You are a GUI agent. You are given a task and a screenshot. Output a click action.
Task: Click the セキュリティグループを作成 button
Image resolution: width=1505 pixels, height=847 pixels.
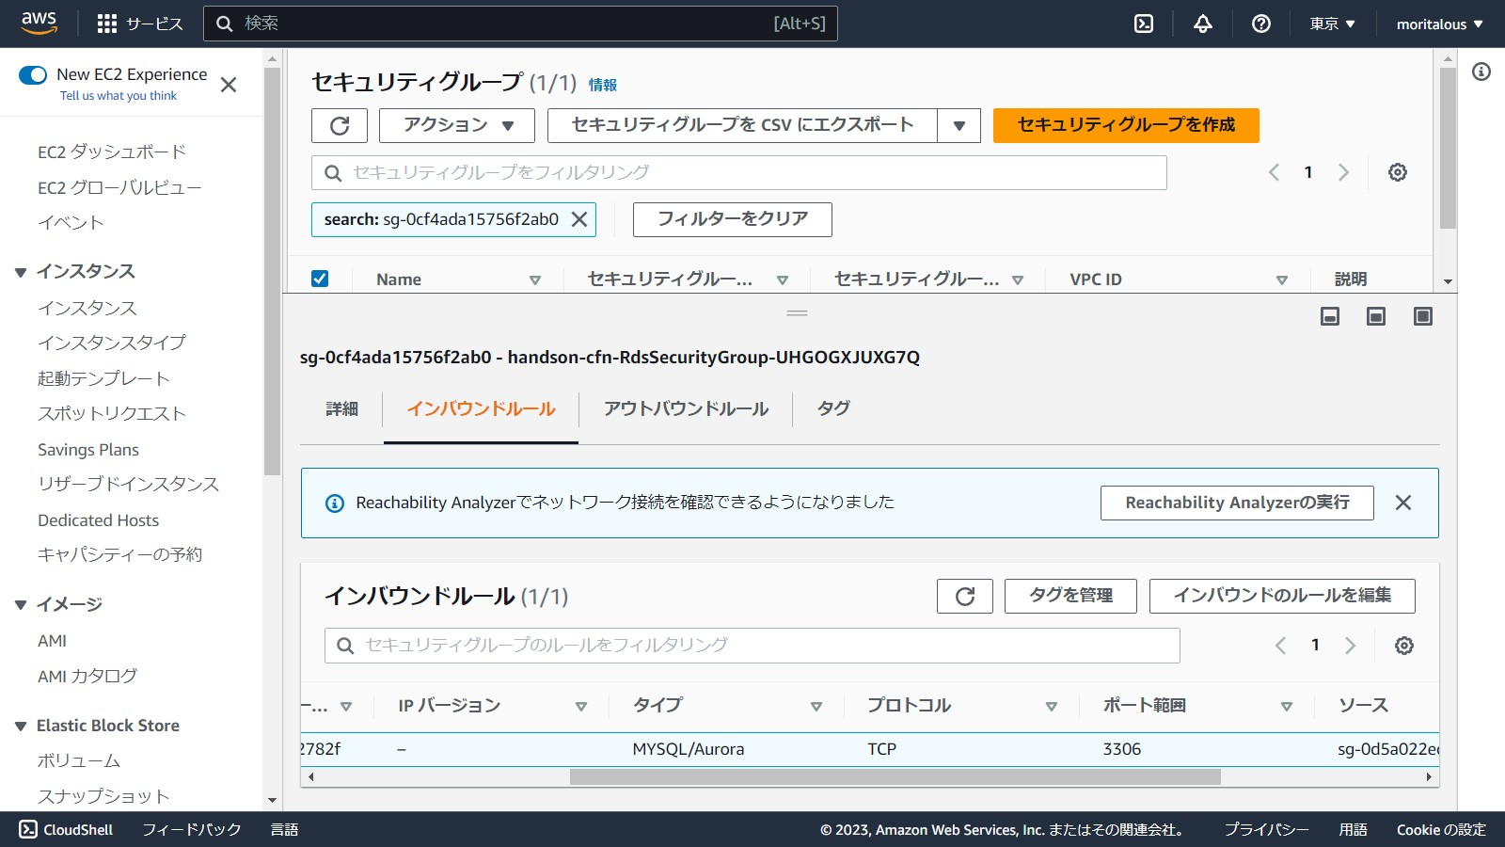tap(1126, 125)
